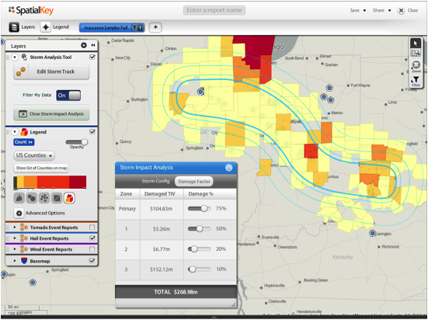This screenshot has width=428, height=320.
Task: Click the Storm Impact Analysis resize grip
Action: tap(233, 305)
